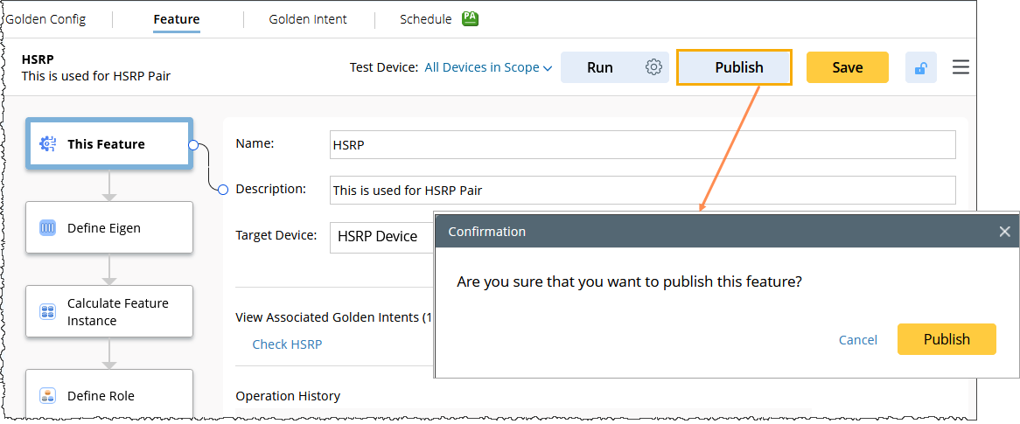Click the Define Eigen node icon

click(x=48, y=228)
